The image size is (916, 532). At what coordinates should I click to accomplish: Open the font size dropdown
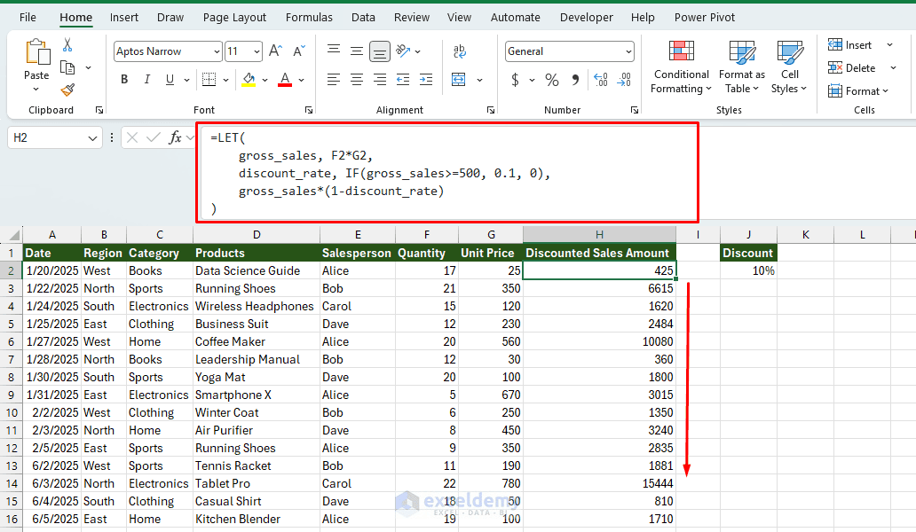pos(257,52)
